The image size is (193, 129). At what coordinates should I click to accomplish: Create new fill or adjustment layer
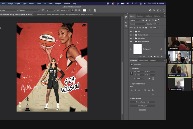click(x=151, y=56)
